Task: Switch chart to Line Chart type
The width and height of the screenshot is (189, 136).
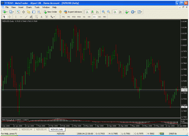Action: click(97, 12)
